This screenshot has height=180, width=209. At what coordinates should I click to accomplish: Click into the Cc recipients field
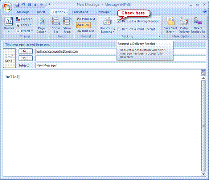(120, 58)
